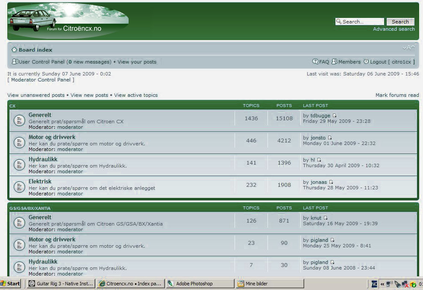Open the FAQ link

(x=324, y=62)
